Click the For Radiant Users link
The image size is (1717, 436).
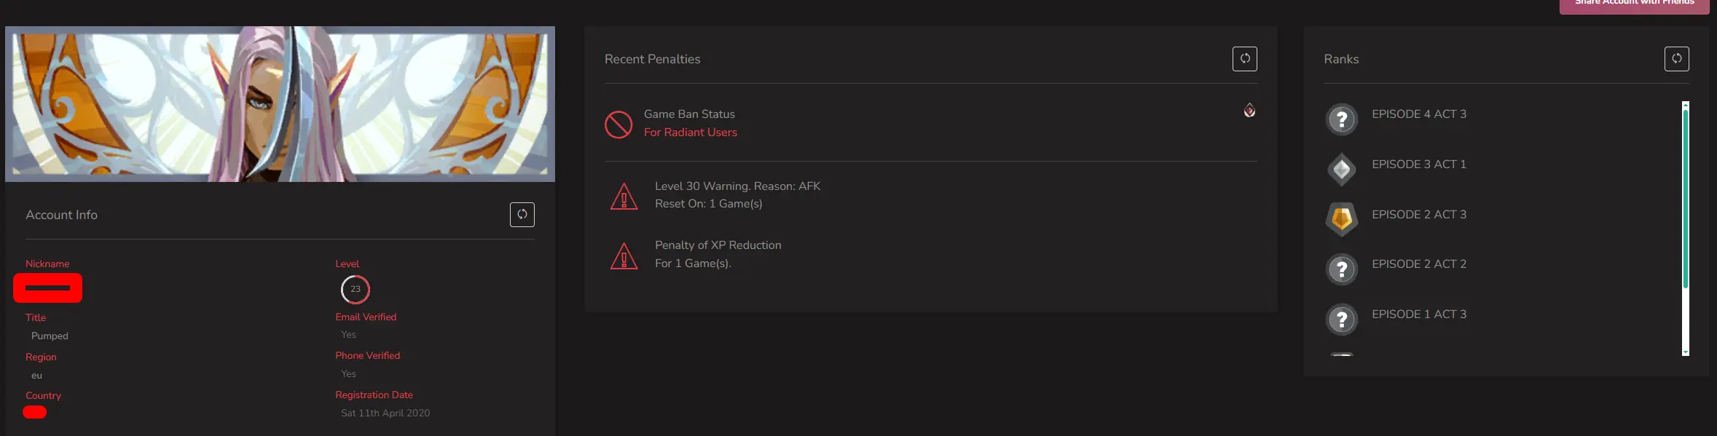(x=690, y=132)
